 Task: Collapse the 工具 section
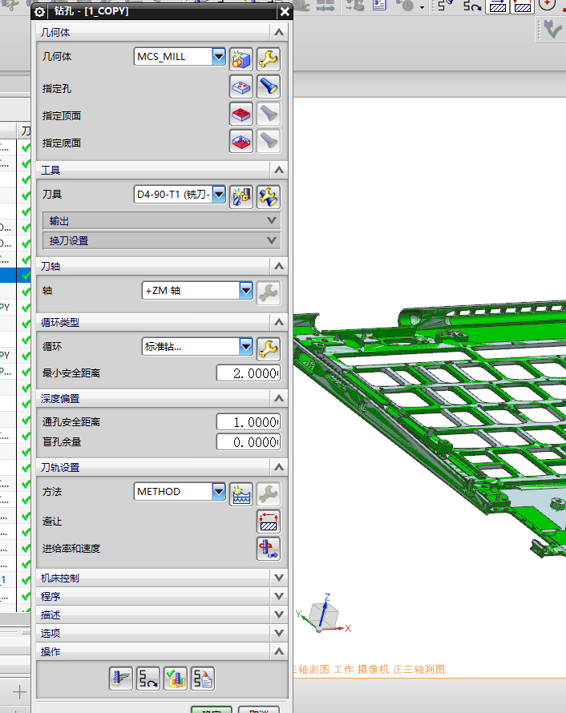point(279,170)
